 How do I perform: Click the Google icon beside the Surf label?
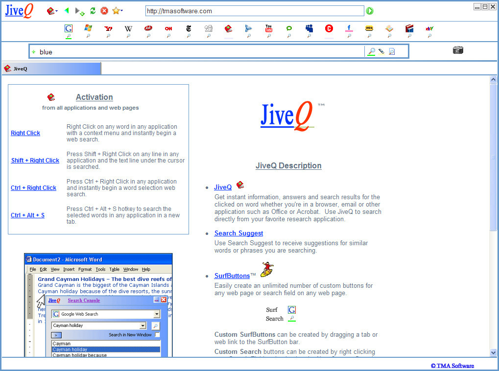coord(292,310)
